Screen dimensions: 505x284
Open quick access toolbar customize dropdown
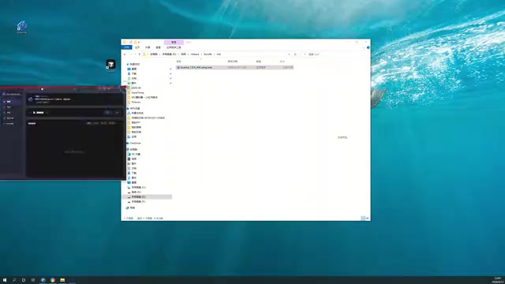(139, 42)
